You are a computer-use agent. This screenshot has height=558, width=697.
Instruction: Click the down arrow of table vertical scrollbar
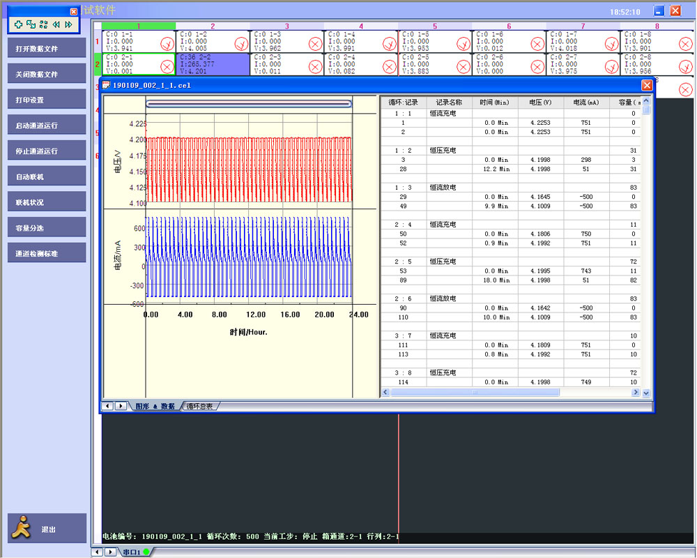(646, 393)
